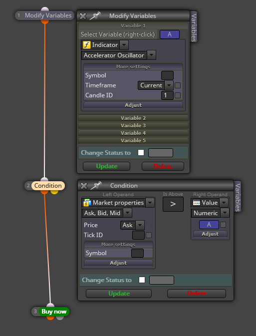Viewport: 256px width, 336px height.
Task: Click gray output connector under Buy now node
Action: [x=60, y=318]
